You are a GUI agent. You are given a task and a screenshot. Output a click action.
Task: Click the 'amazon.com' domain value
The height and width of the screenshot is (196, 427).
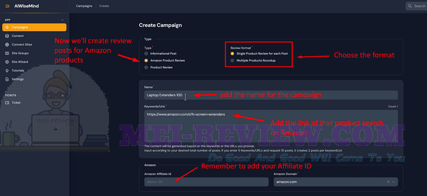coord(286,182)
